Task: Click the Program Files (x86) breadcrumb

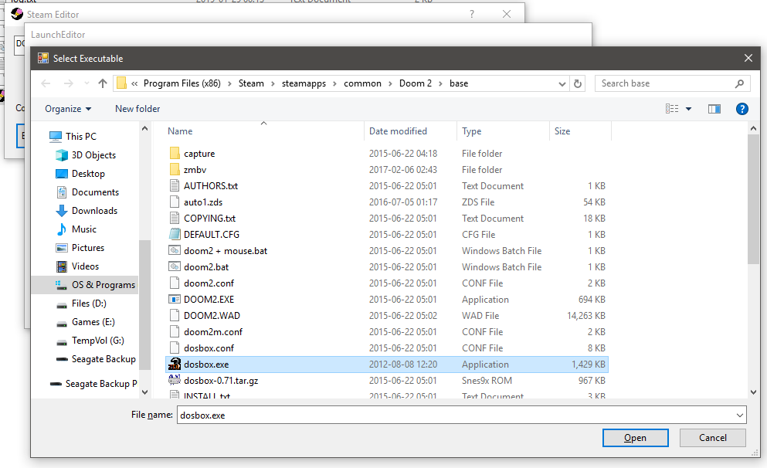Action: pos(182,83)
